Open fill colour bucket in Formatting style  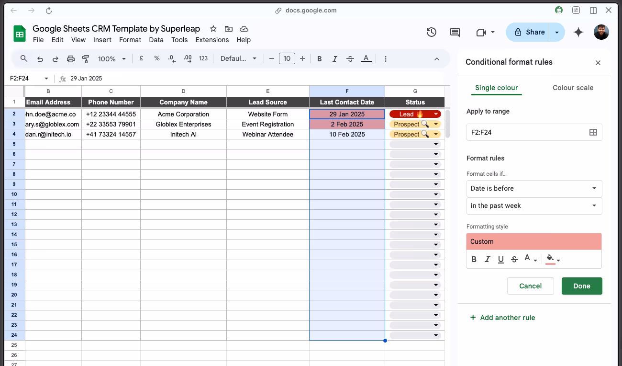tap(553, 259)
